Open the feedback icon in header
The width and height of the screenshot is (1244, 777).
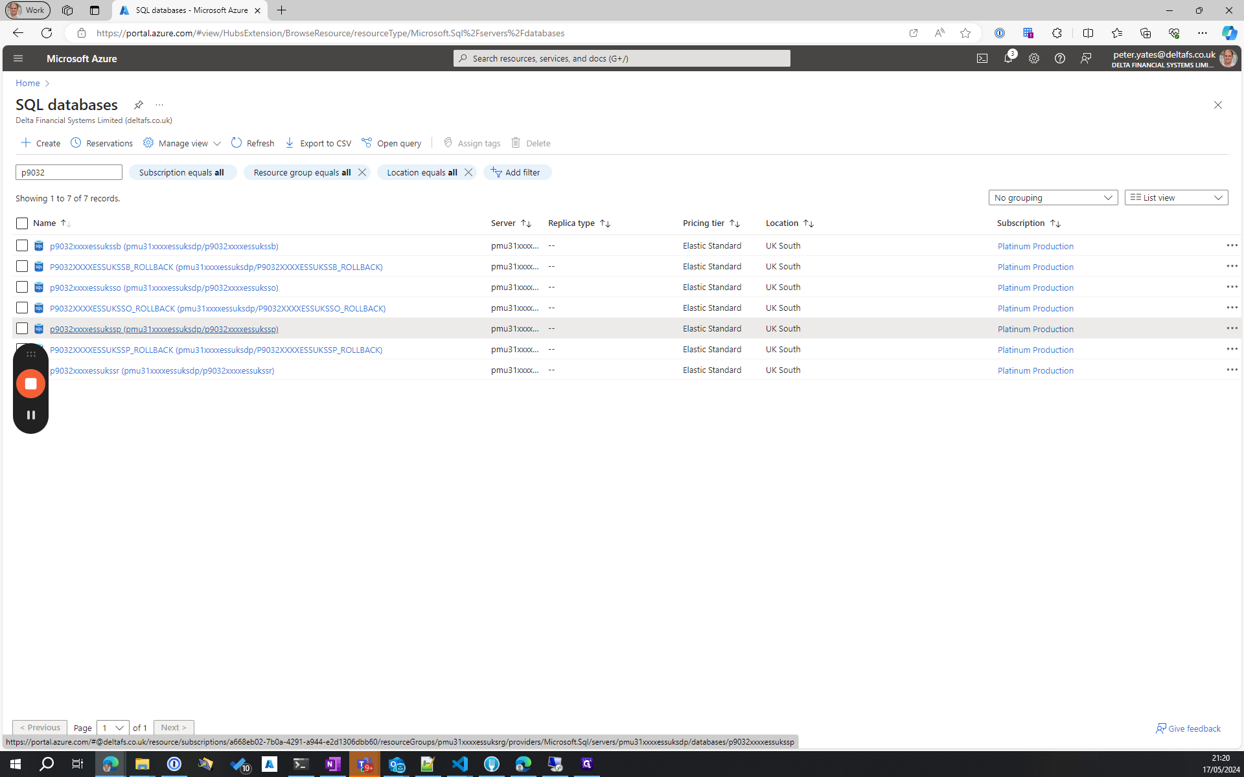pos(1086,58)
